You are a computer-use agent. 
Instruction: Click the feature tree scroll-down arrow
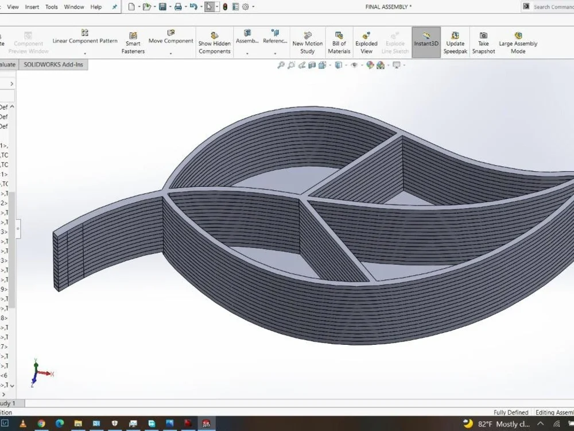12,386
